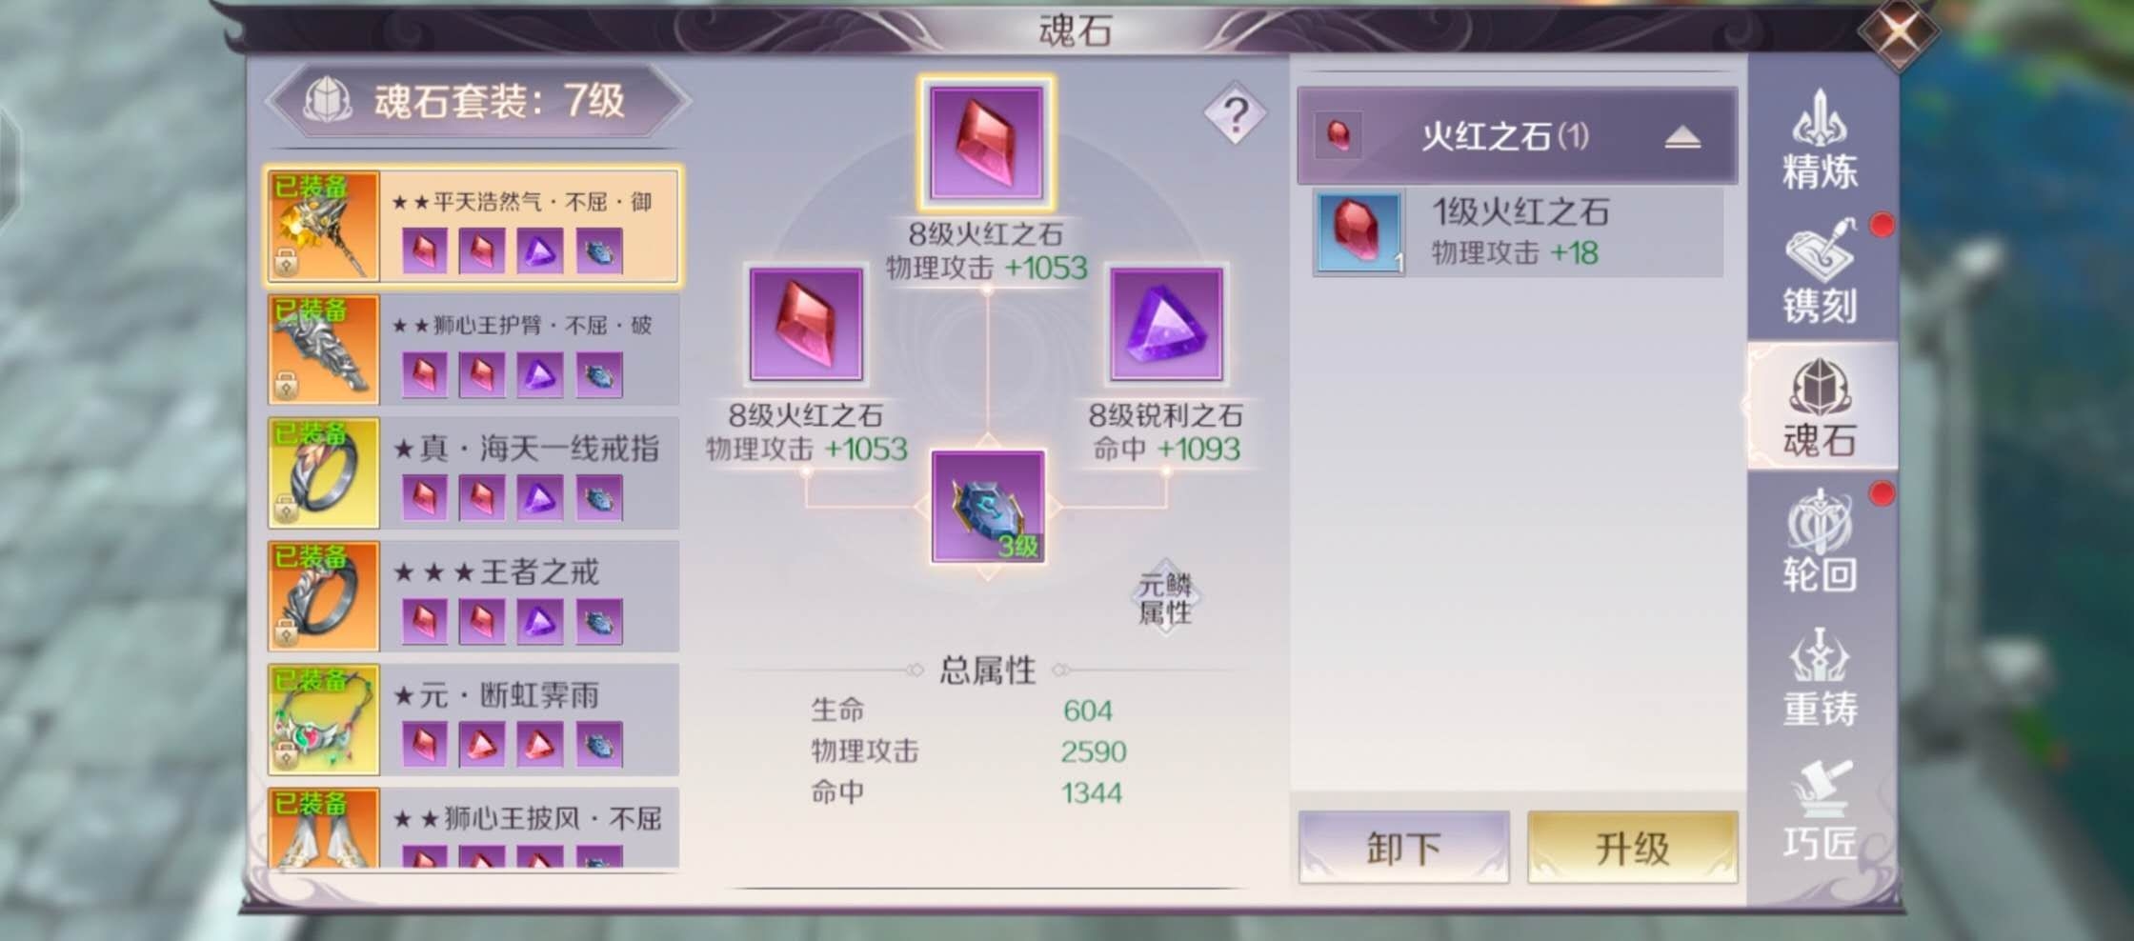
Task: Close the 魂石 window
Action: pos(1898,32)
